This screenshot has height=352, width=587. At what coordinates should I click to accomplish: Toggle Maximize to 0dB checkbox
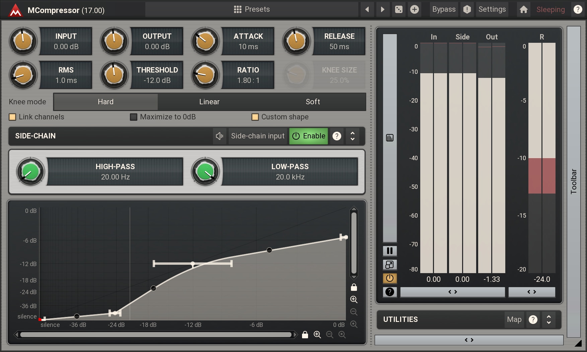(x=134, y=117)
